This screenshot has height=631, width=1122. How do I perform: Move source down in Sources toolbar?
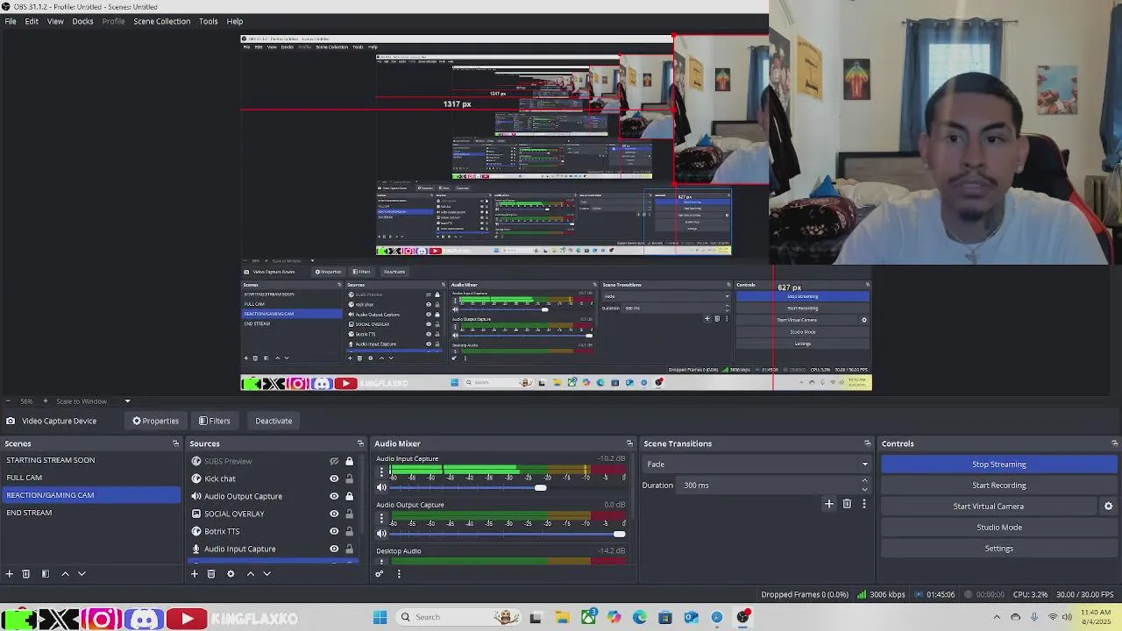point(266,574)
